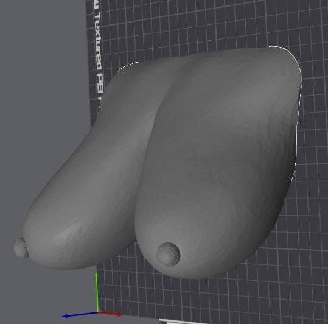Click the round nub on the right model half
The height and width of the screenshot is (324, 328).
click(169, 255)
